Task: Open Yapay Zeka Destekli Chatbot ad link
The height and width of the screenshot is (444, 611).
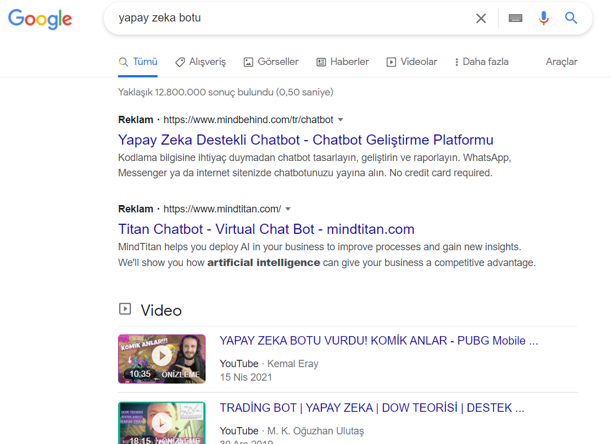Action: tap(306, 140)
